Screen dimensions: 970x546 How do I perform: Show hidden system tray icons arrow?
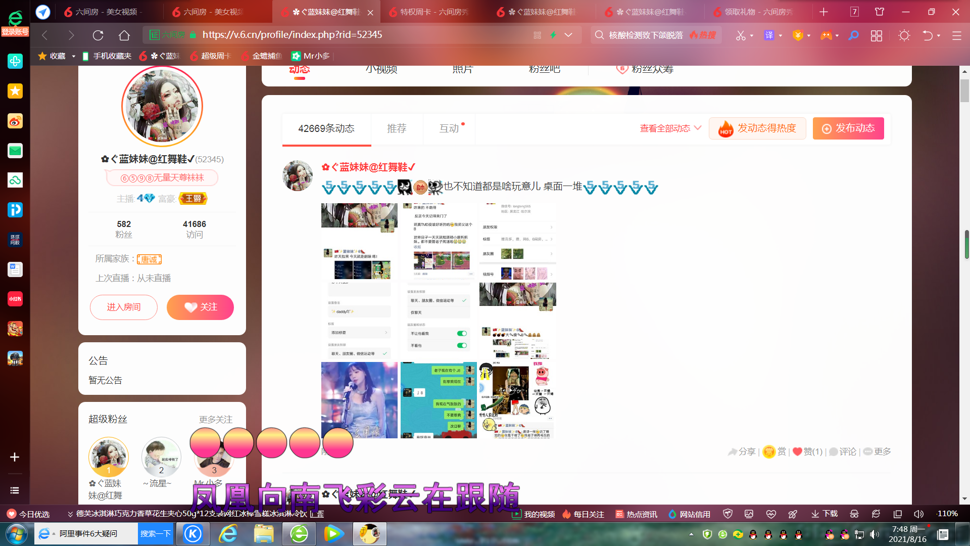coord(691,534)
